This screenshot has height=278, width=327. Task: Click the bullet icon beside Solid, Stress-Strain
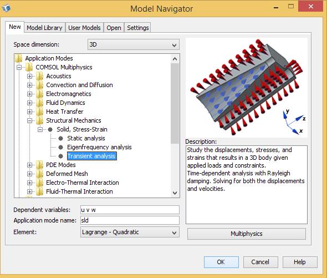coord(50,129)
